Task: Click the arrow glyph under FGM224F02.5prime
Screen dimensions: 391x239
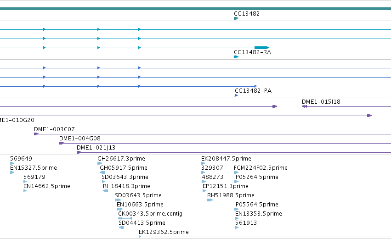Action: pos(236,173)
